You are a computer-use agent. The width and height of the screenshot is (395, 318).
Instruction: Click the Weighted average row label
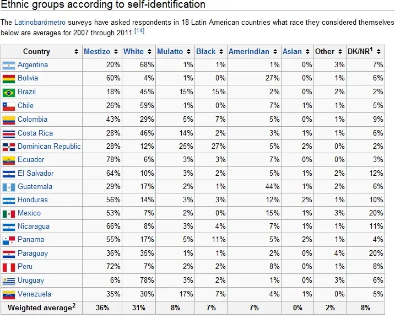41,308
